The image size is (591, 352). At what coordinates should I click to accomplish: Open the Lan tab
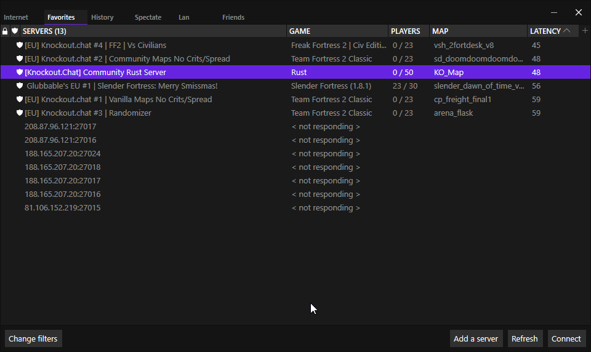point(184,17)
